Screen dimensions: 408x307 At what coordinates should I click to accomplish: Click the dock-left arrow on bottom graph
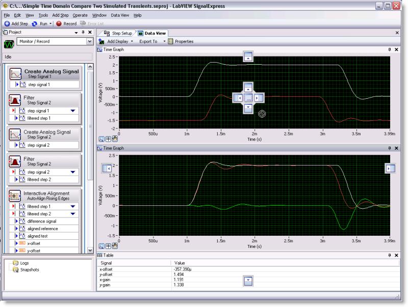106,168
